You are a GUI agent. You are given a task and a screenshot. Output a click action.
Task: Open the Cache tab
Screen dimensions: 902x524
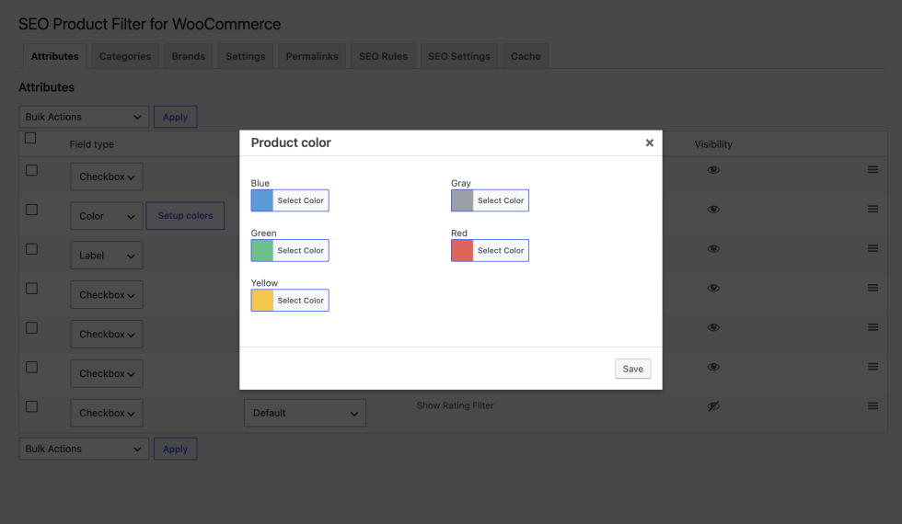[x=526, y=56]
